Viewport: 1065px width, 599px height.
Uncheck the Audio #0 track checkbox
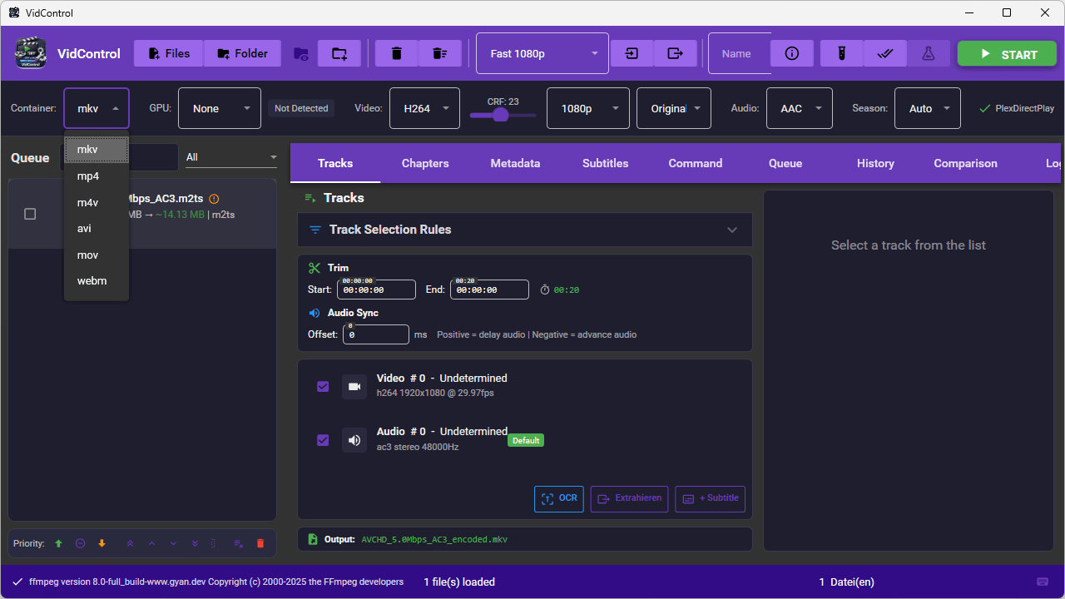tap(323, 440)
